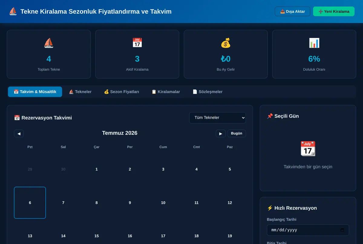Click the ₺0 monthly revenue value
Image resolution: width=363 pixels, height=244 pixels.
[x=226, y=59]
